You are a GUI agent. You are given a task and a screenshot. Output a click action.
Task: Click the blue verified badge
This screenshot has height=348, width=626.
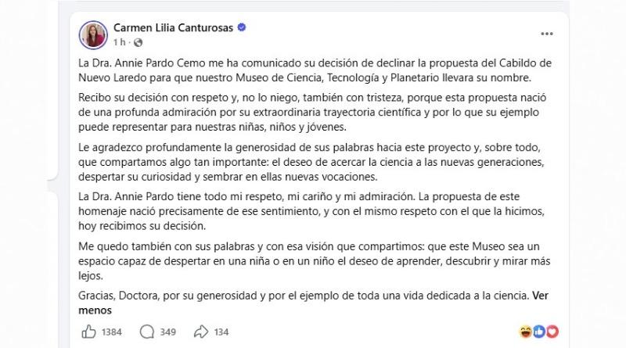(242, 27)
